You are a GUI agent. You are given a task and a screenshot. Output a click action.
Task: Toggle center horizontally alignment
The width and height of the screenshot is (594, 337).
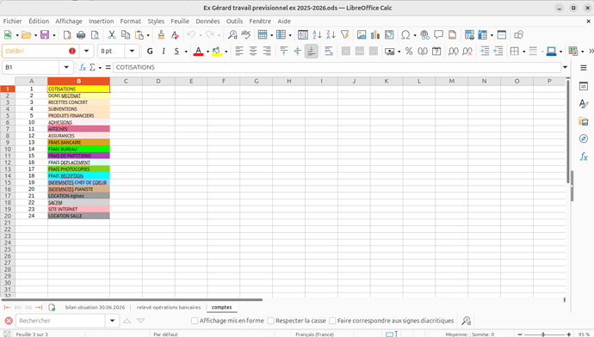pyautogui.click(x=253, y=51)
